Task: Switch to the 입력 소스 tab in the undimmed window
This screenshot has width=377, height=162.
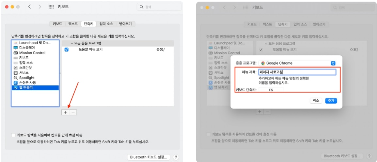Action: tap(106, 24)
